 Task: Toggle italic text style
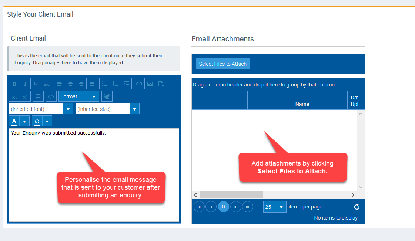[x=25, y=84]
